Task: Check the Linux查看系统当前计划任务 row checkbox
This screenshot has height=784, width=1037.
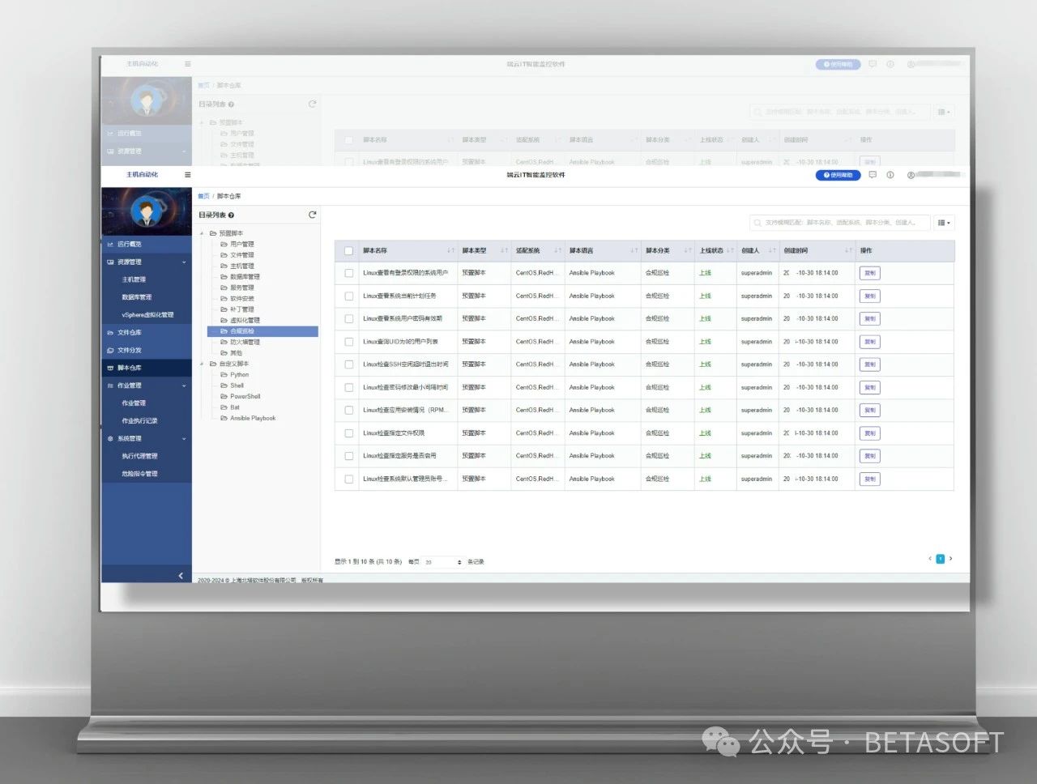Action: pyautogui.click(x=348, y=296)
